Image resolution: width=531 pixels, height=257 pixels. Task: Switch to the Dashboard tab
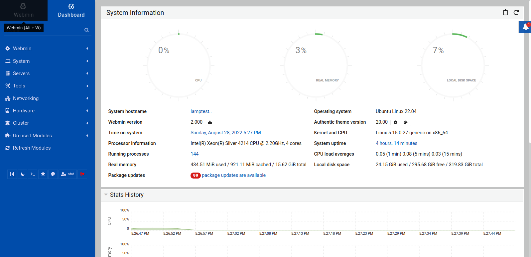71,11
